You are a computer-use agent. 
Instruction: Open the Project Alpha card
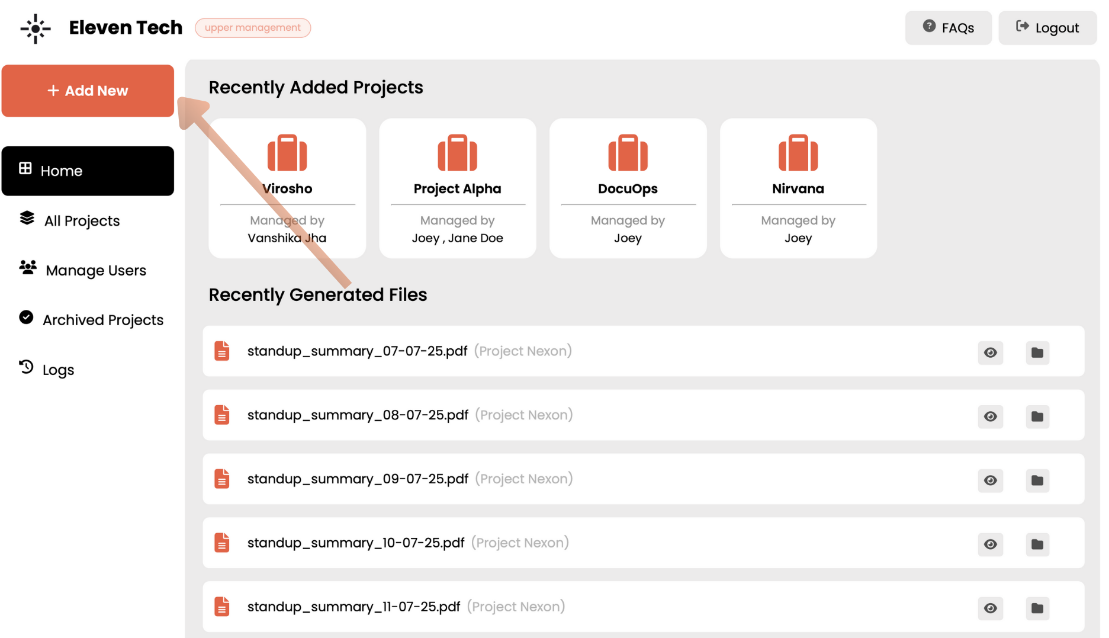[x=457, y=188]
